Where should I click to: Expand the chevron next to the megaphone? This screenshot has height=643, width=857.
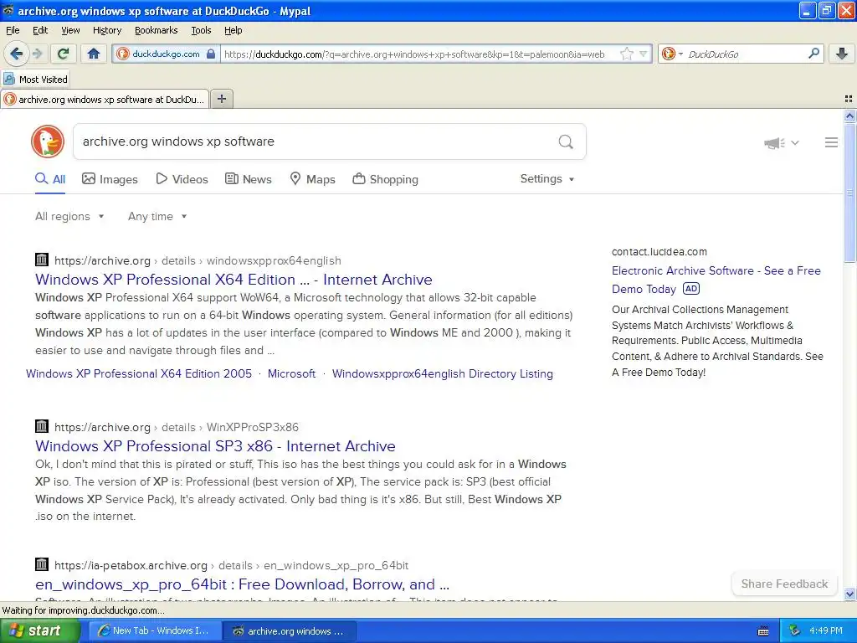(x=795, y=143)
